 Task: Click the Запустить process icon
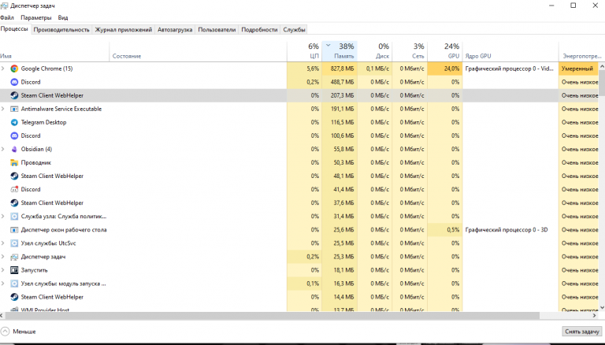(14, 270)
